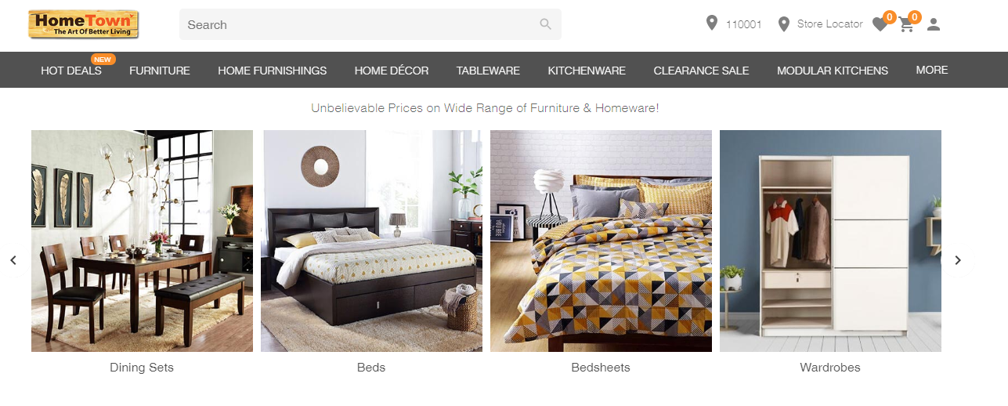Open the Dining Sets thumbnail
The width and height of the screenshot is (1008, 406).
coord(142,241)
